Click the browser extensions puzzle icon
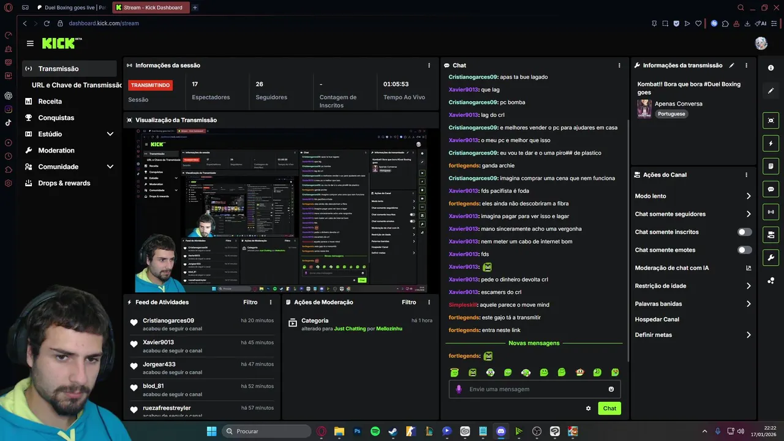The width and height of the screenshot is (784, 441). pos(725,23)
